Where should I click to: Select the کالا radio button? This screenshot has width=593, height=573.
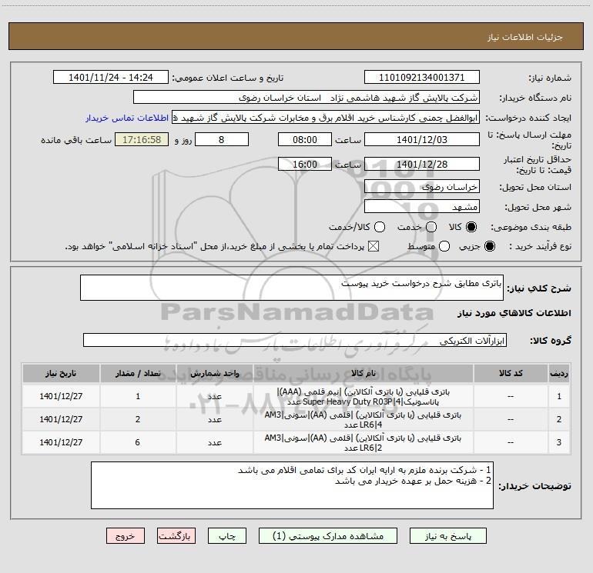pyautogui.click(x=471, y=227)
